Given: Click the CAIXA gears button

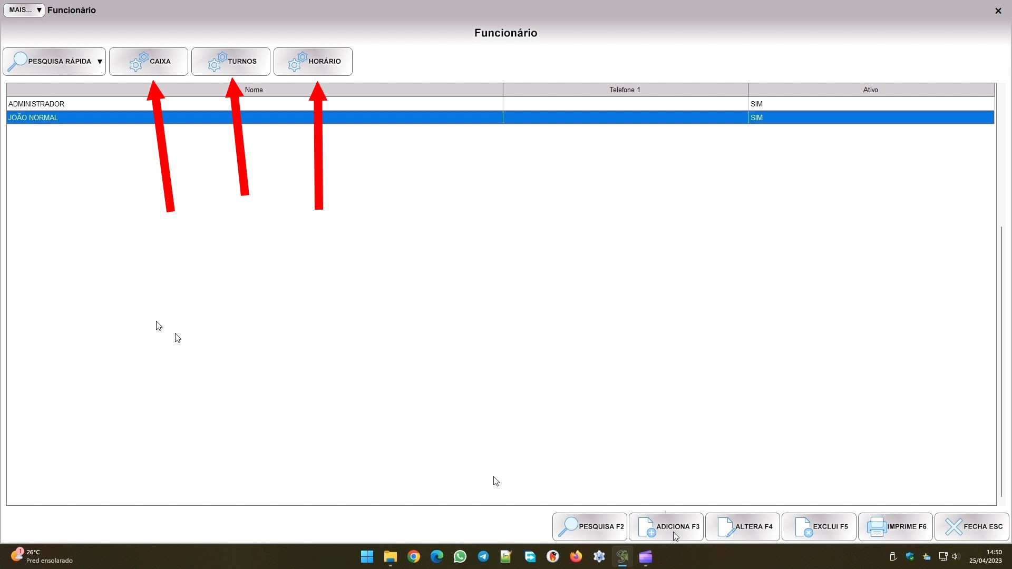Looking at the screenshot, I should (x=149, y=62).
